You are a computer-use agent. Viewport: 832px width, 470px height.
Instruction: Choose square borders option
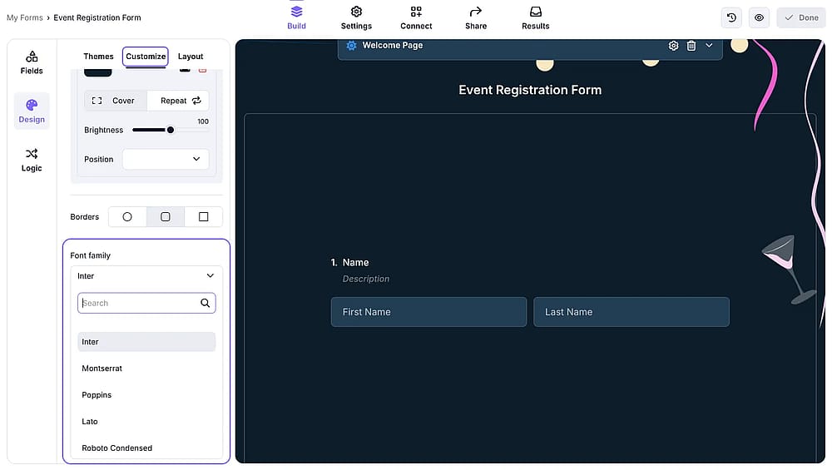(203, 216)
